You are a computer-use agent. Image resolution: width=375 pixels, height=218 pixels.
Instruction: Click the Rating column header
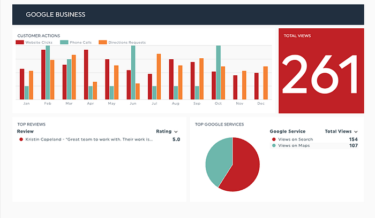pyautogui.click(x=164, y=131)
